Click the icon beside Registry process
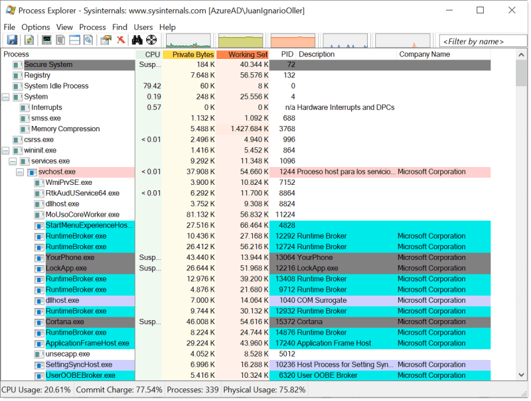 point(18,76)
